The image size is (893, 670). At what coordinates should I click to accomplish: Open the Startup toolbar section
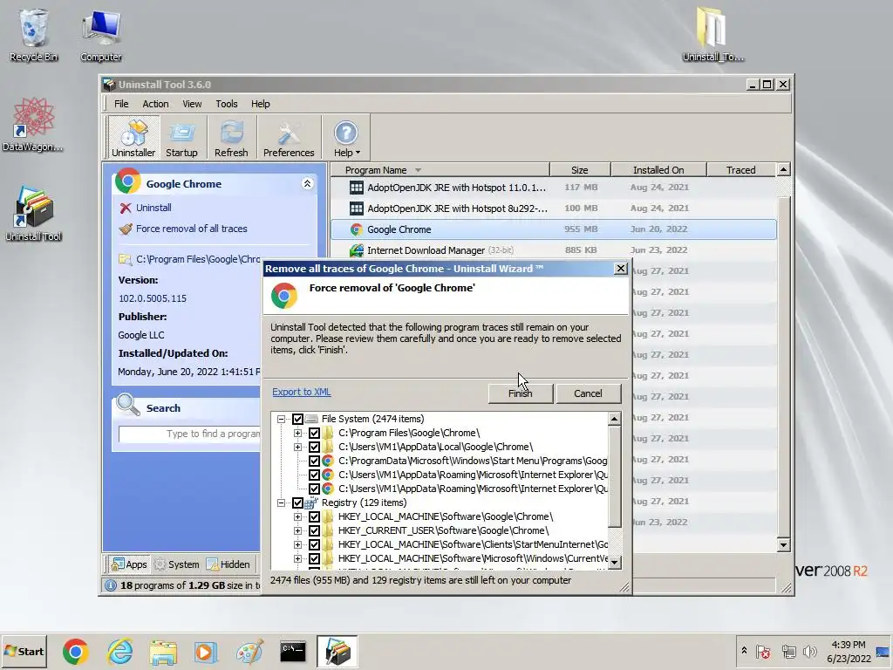181,137
